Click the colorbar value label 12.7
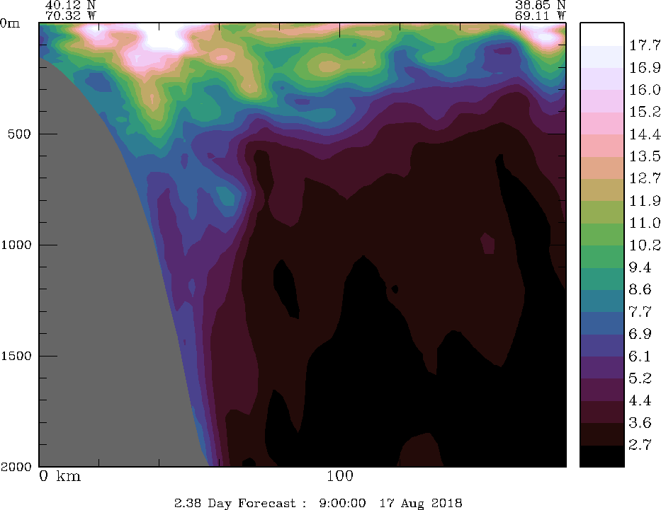The height and width of the screenshot is (510, 661). coord(645,178)
